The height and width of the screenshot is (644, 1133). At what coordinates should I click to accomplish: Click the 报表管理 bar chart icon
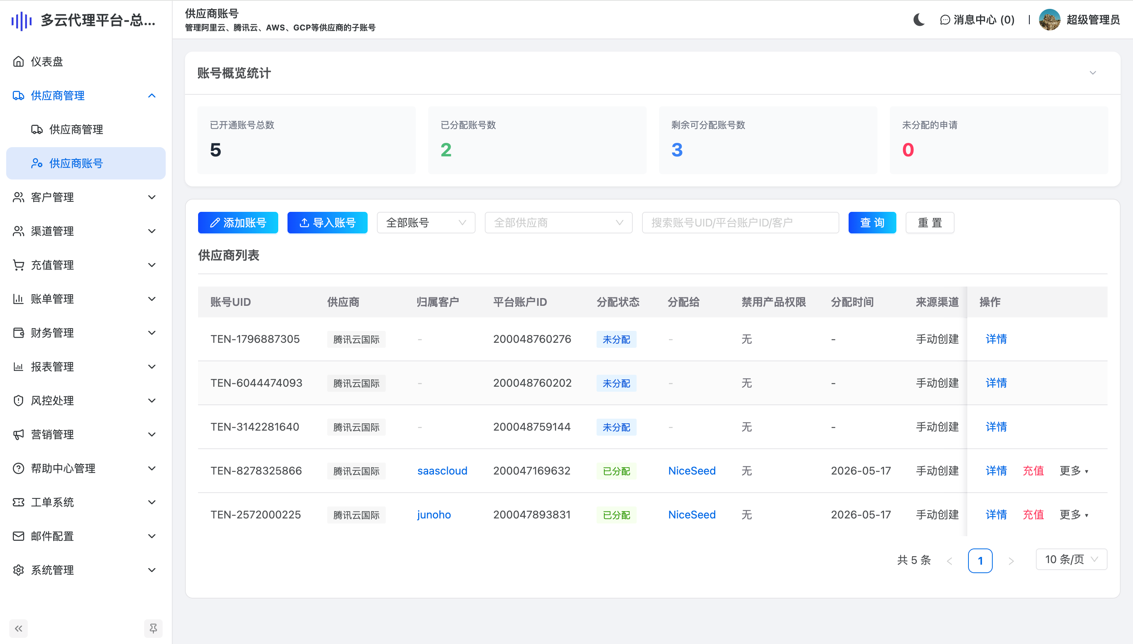[18, 367]
